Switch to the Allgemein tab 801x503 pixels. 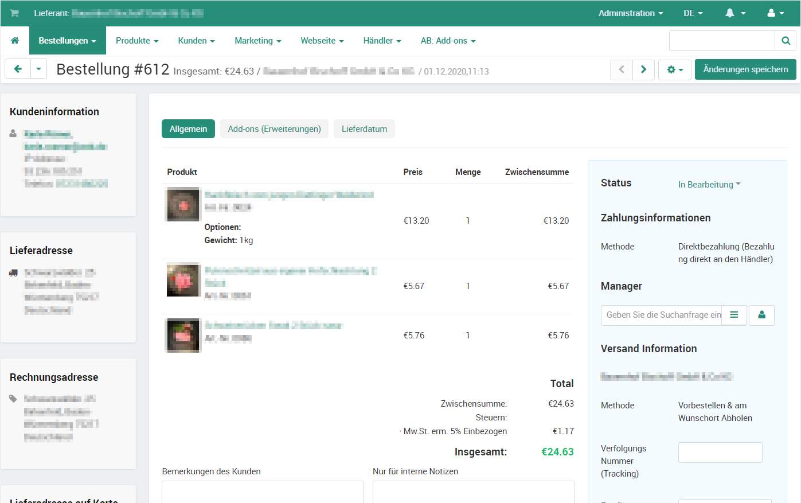point(188,129)
